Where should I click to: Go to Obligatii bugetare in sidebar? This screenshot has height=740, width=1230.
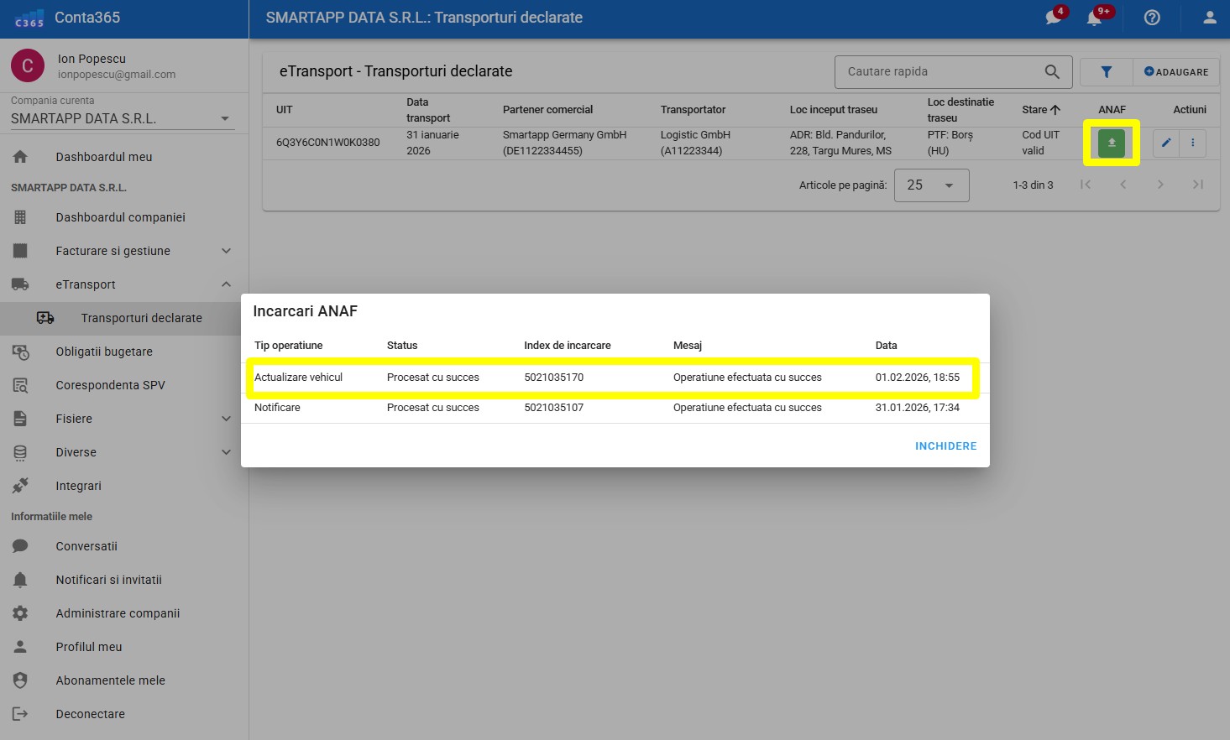click(x=104, y=352)
